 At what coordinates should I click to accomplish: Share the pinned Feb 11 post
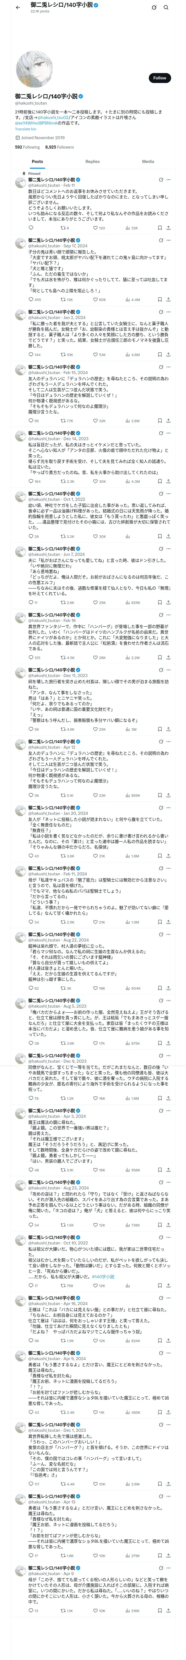[x=168, y=227]
